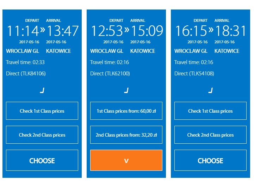Check 1st Class prices for the 11:14 train

tap(42, 111)
